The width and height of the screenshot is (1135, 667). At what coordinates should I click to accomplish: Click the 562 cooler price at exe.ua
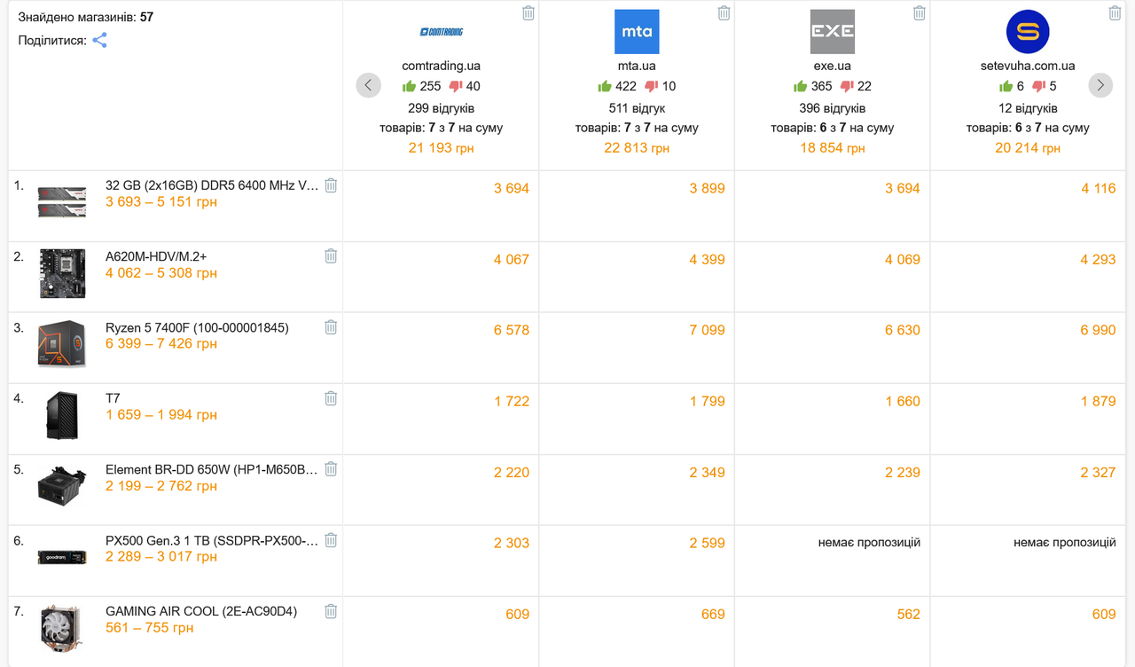(909, 614)
